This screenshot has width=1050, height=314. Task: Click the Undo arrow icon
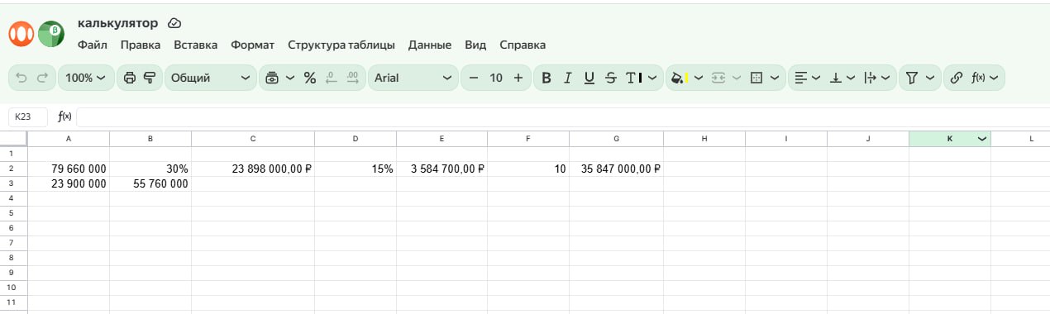tap(22, 78)
